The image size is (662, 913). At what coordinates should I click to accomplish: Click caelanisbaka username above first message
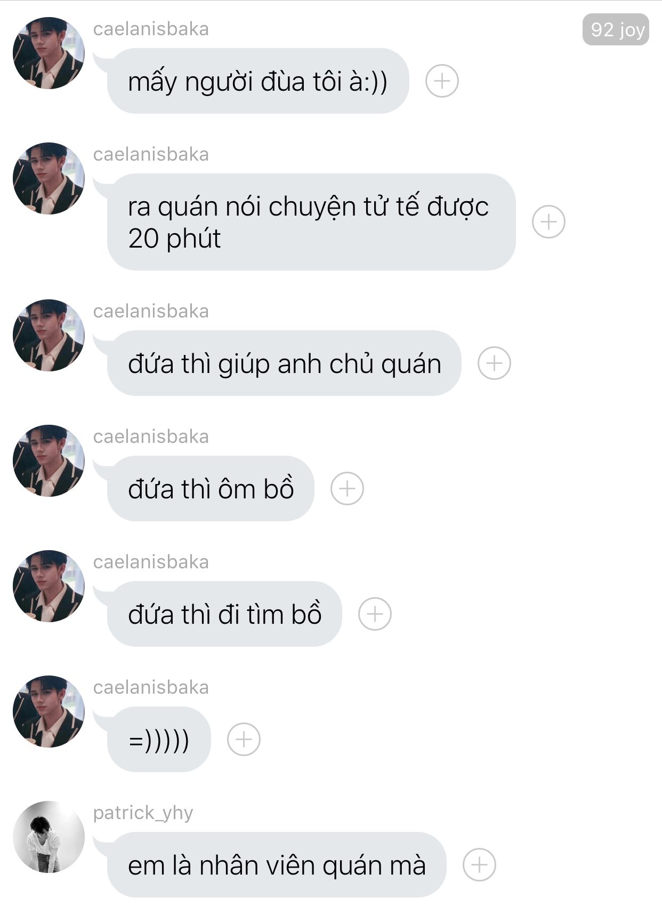coord(151,29)
